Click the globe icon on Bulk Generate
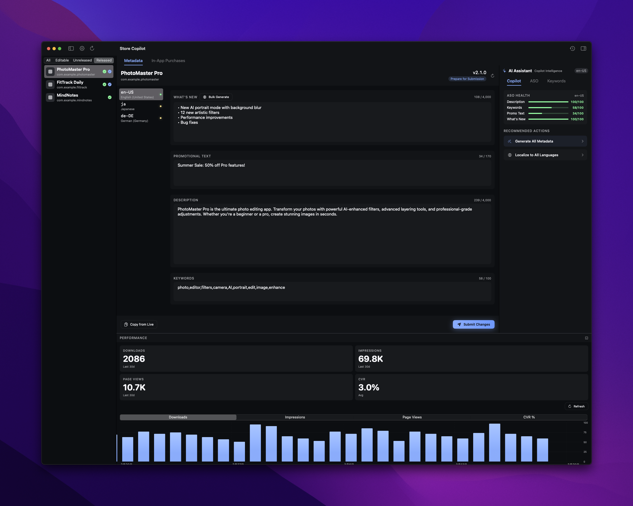 pos(205,97)
